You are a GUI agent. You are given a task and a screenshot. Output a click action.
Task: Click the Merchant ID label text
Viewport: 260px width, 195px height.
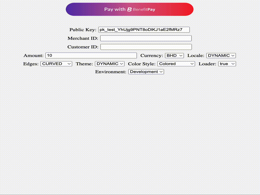click(83, 38)
